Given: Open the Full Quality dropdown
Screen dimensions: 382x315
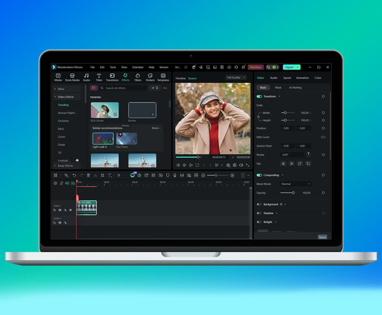Looking at the screenshot, I should [236, 78].
